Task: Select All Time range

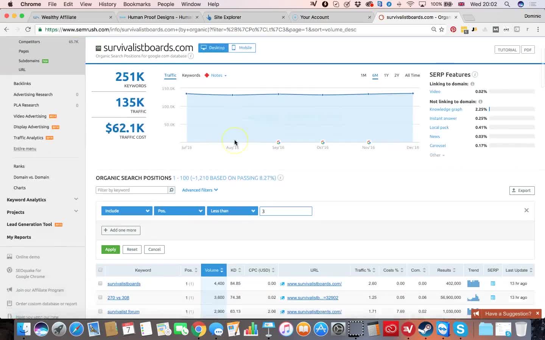Action: 412,75
